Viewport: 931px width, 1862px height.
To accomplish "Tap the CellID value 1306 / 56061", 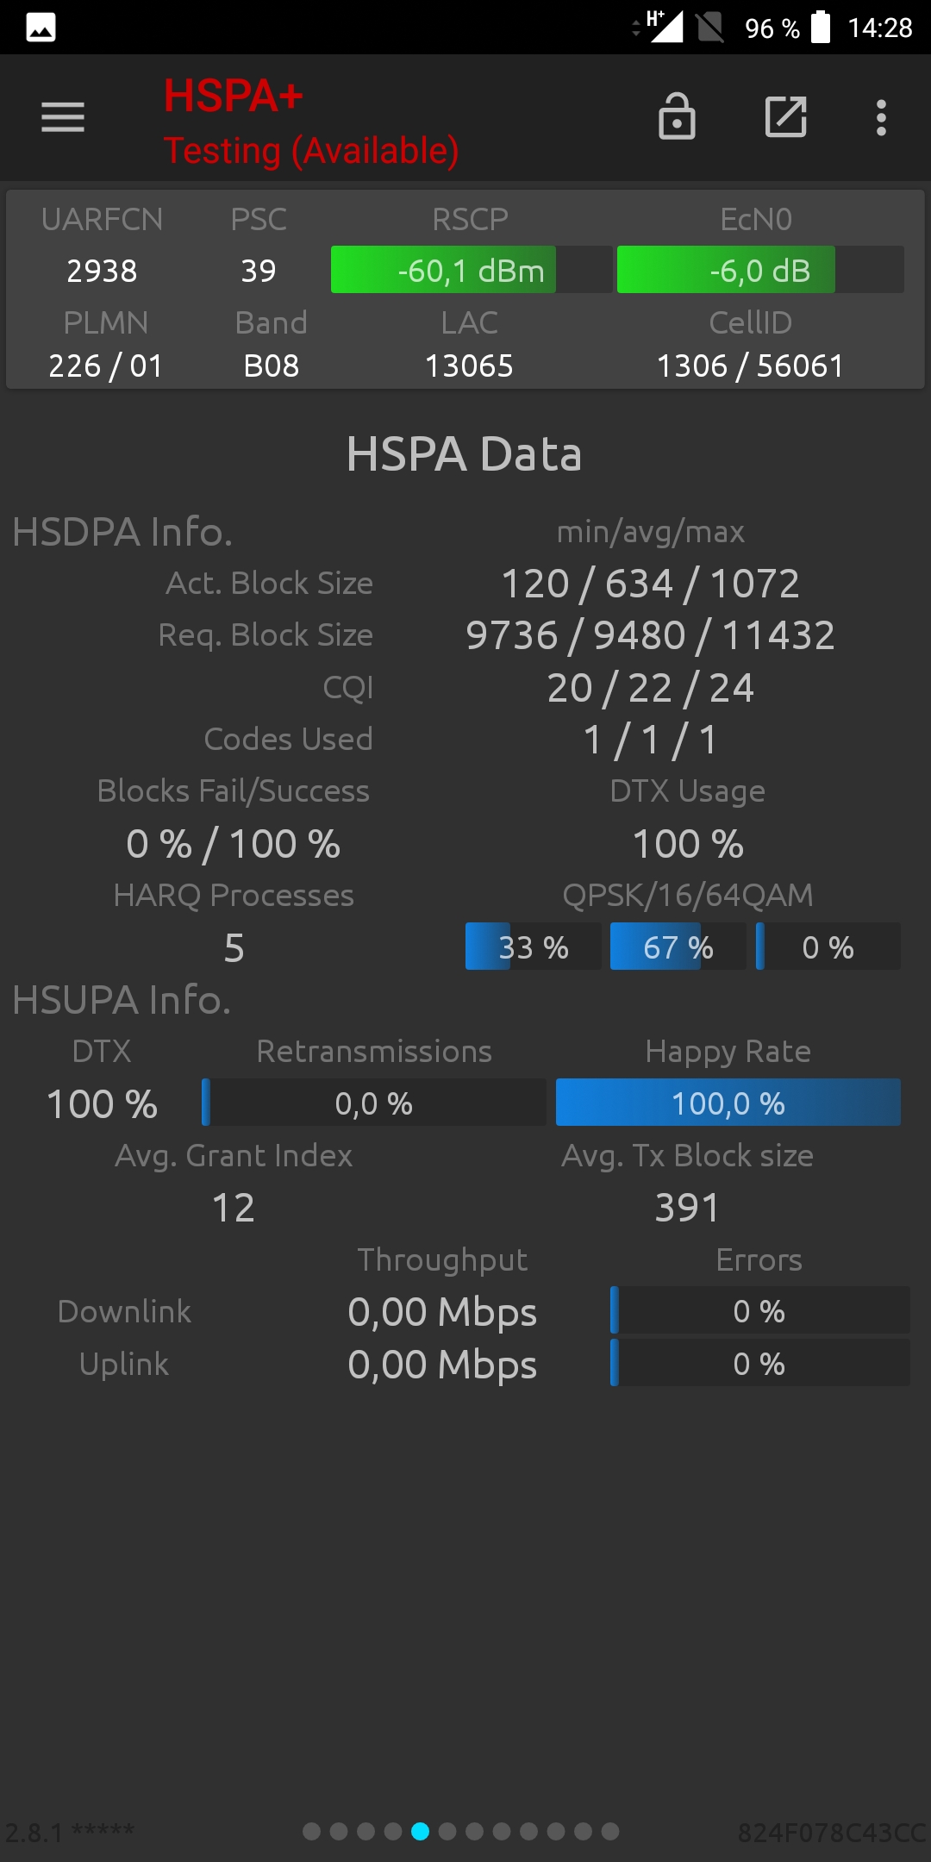I will point(750,366).
